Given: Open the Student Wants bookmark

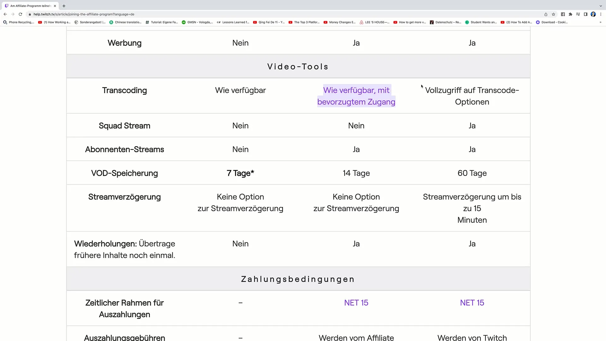Looking at the screenshot, I should (x=481, y=22).
